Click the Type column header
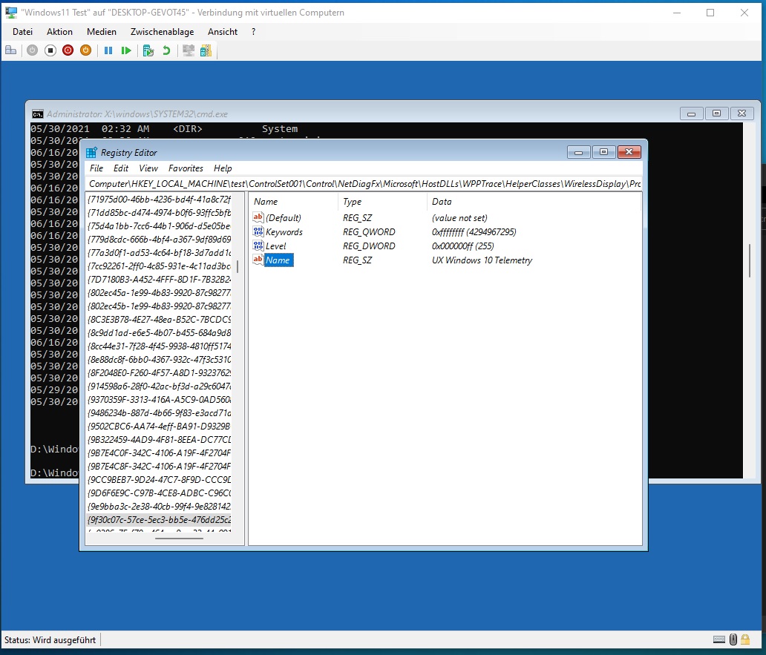 tap(353, 202)
